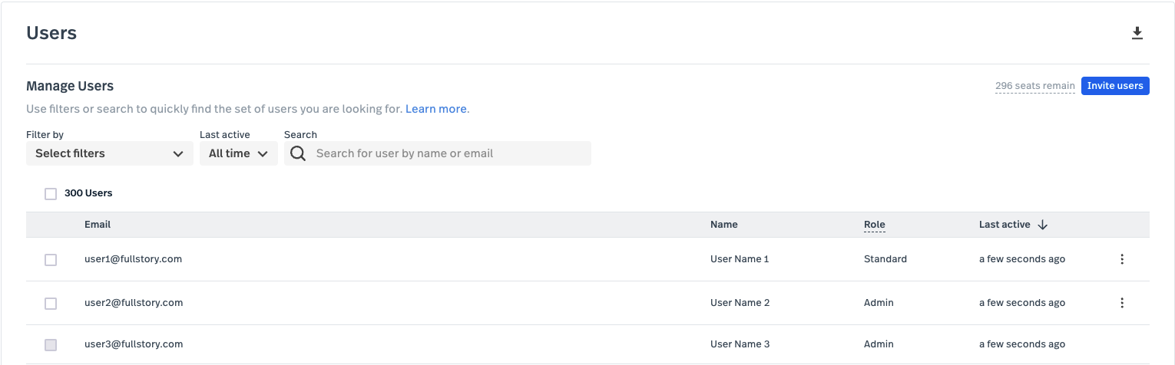Click the 296 seats remain text

[x=1034, y=86]
